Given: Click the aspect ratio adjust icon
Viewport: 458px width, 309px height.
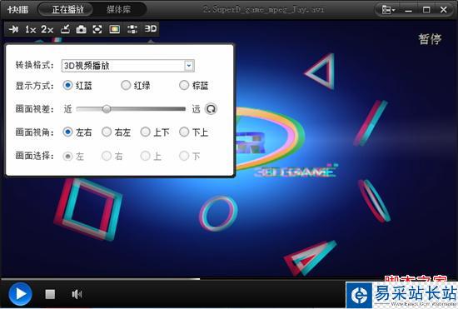Looking at the screenshot, I should click(132, 29).
